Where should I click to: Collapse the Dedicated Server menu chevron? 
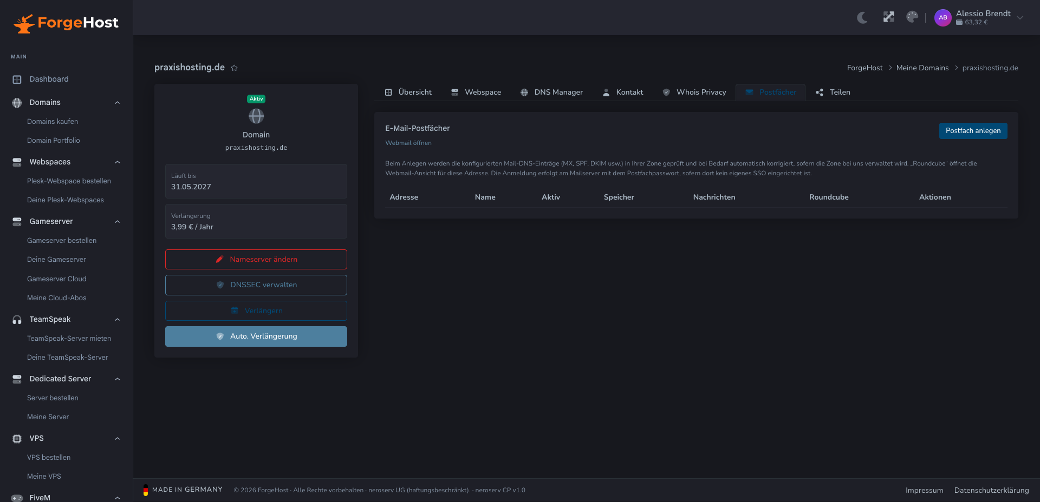[x=118, y=379]
